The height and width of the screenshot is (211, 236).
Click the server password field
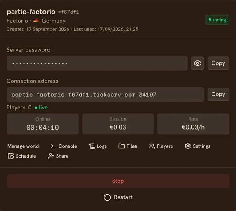pos(97,63)
